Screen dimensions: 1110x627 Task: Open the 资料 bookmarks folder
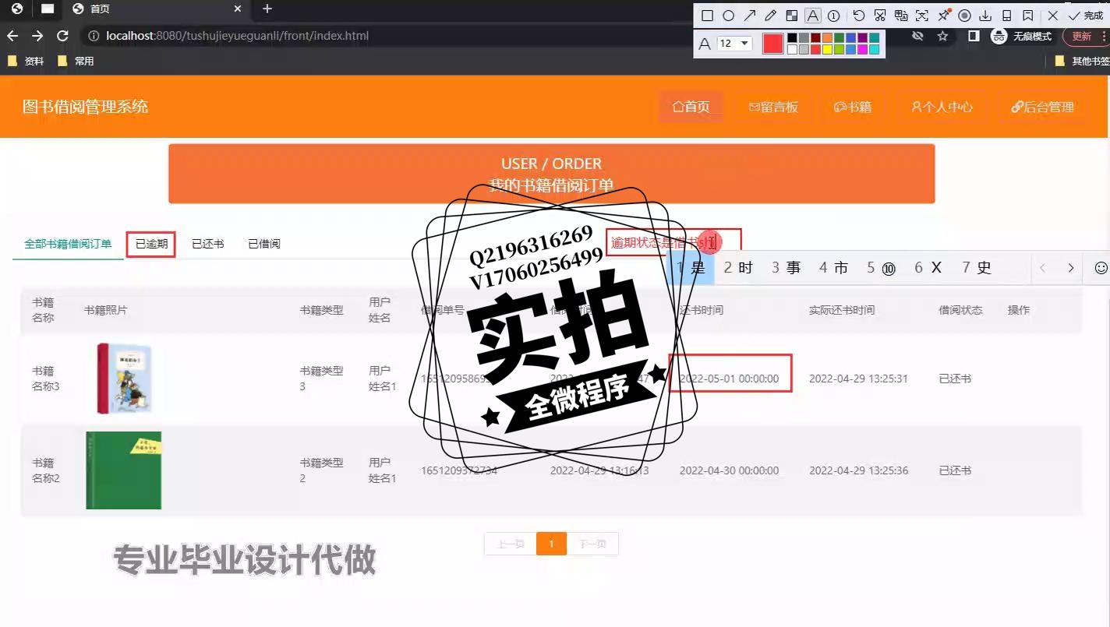click(26, 61)
